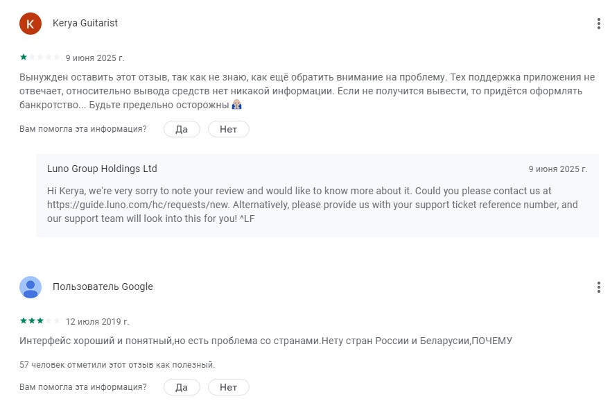Open three-dot menu on Kerya Guitarist's review
Screen dimensions: 610x401
598,24
